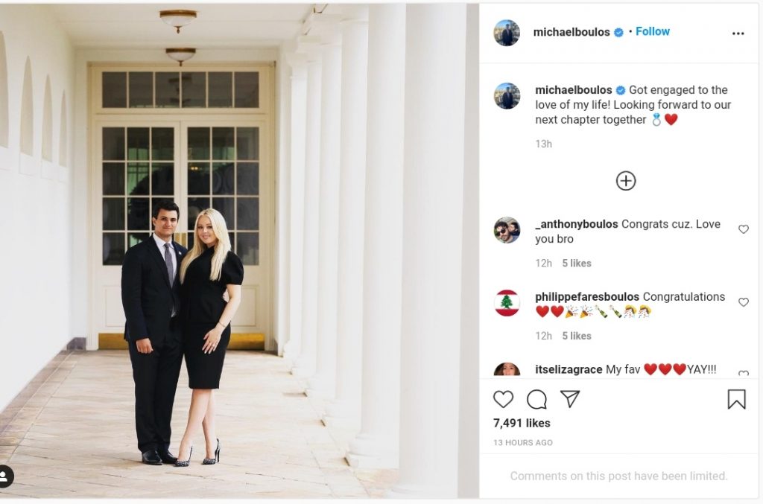
Task: Like the post with the heart icon
Action: tap(504, 400)
